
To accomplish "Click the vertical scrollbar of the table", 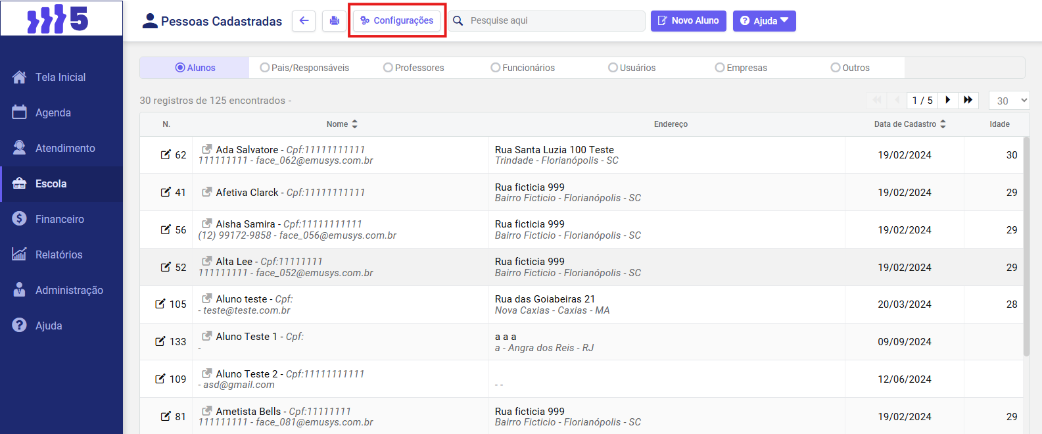I will coord(1026,250).
